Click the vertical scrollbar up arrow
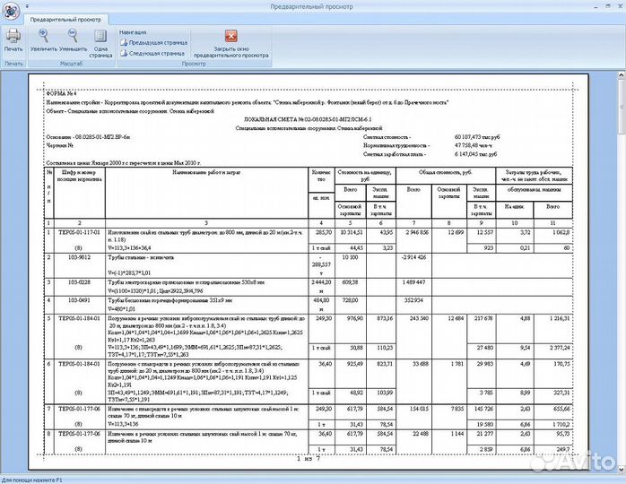The height and width of the screenshot is (484, 626). point(622,75)
